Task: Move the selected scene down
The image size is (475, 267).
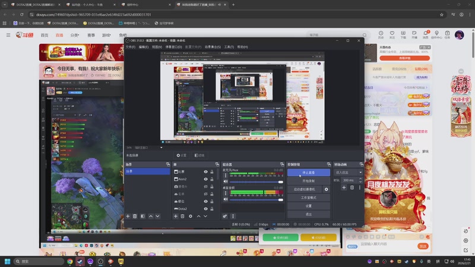Action: [157, 216]
